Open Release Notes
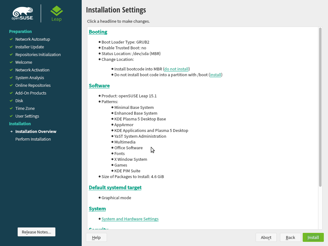 coord(37,232)
